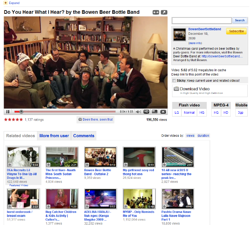Click the red progress bar track
Screen dimensions: 251x225
[65, 112]
